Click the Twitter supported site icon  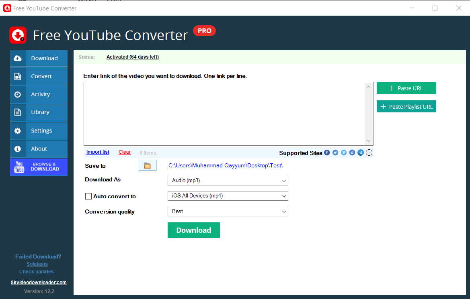point(335,153)
